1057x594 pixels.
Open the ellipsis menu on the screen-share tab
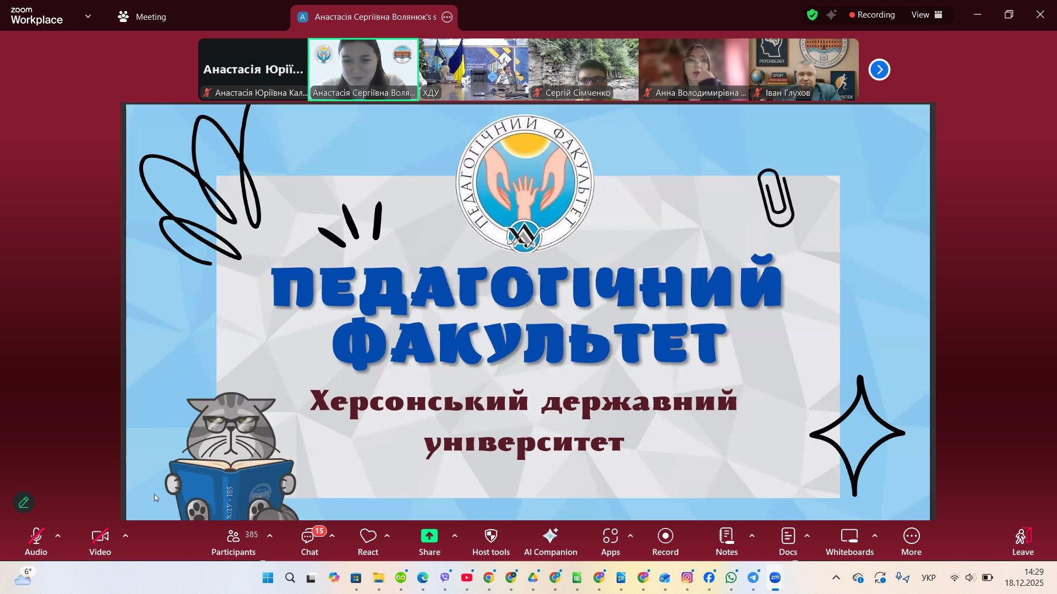click(x=448, y=17)
